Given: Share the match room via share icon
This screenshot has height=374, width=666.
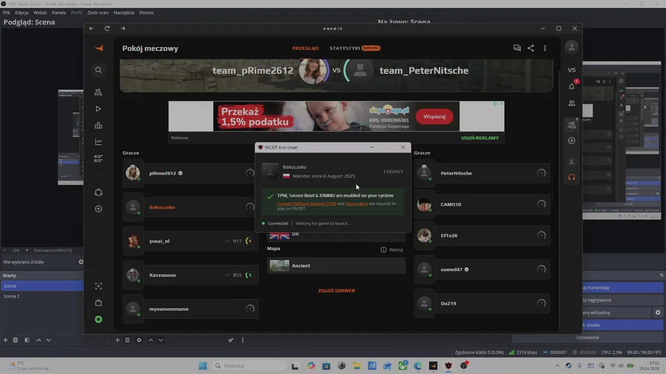Looking at the screenshot, I should 531,48.
